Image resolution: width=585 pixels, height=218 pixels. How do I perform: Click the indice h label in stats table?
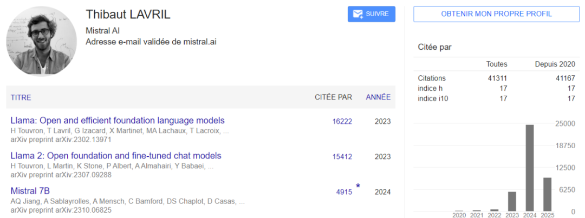[x=431, y=88]
